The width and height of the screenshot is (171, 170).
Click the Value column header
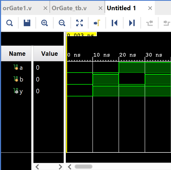coord(49,54)
